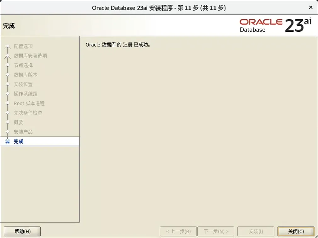Click the <上一步(B) button
Screen dimensions: 318x238
click(178, 231)
